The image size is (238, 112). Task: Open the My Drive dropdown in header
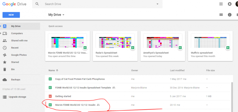click(x=56, y=15)
